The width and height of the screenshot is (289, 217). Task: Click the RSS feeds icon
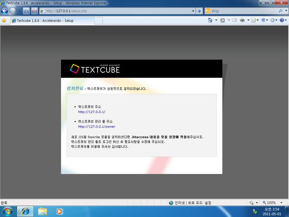coord(223,20)
